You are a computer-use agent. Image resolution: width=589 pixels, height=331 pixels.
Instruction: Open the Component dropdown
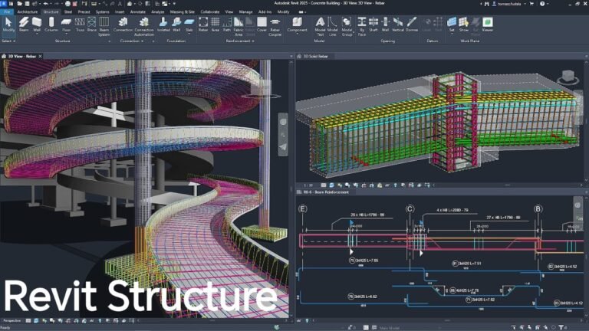pyautogui.click(x=297, y=34)
